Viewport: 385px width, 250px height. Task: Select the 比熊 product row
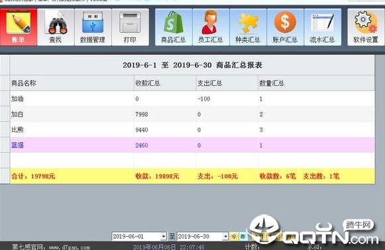(192, 130)
